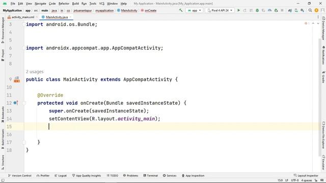The height and width of the screenshot is (183, 326).
Task: Click the Apply Changes and Restart Activity icon
Action: 244,10
